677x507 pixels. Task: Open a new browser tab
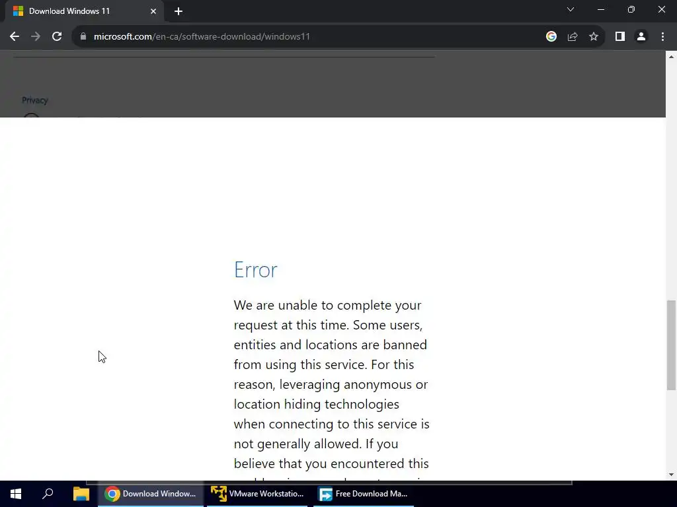point(179,11)
